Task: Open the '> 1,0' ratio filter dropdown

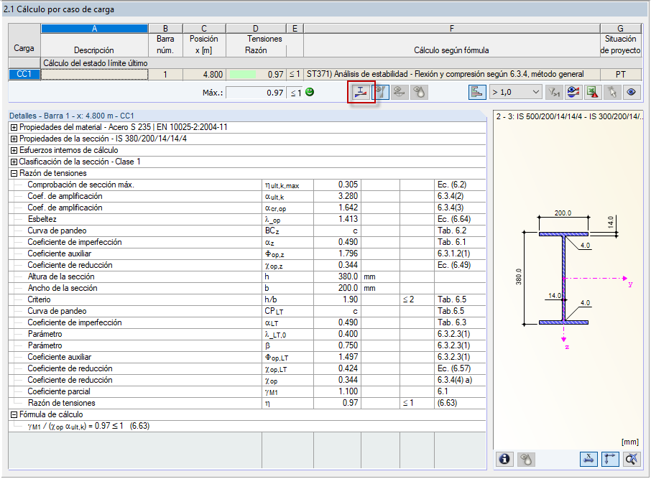Action: pyautogui.click(x=515, y=93)
